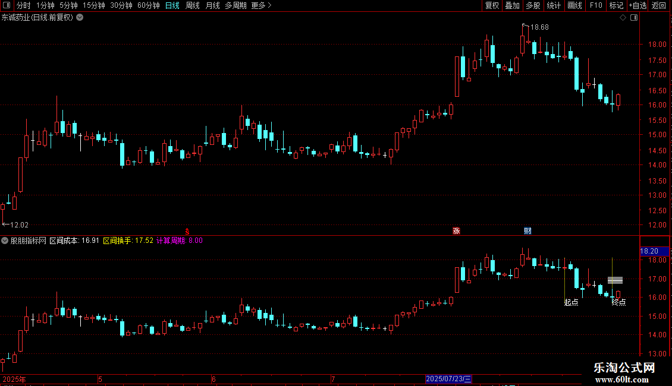Open the 东诚药业 title dropdown circle
The image size is (672, 386).
click(80, 18)
